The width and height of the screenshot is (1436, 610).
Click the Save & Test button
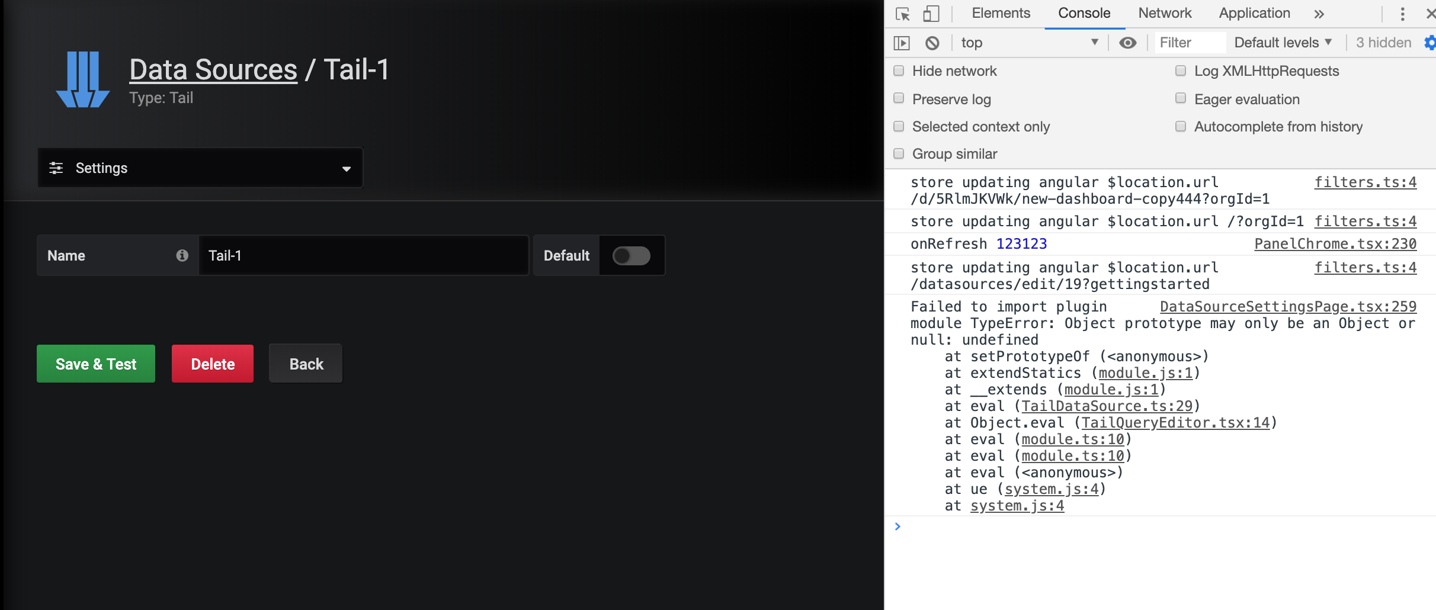pos(95,363)
